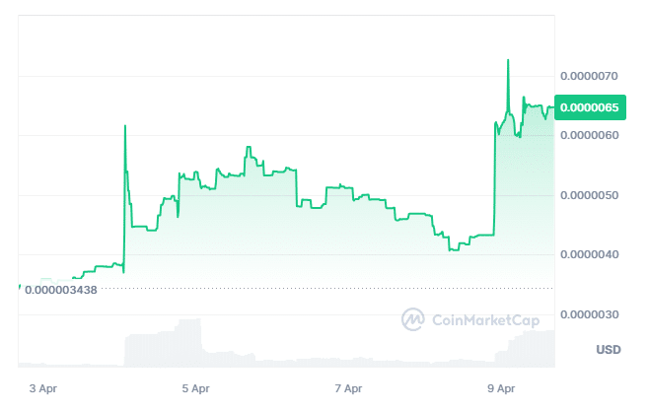Image resolution: width=649 pixels, height=412 pixels.
Task: Click the 0.0000060 y-axis price label
Action: tap(588, 135)
